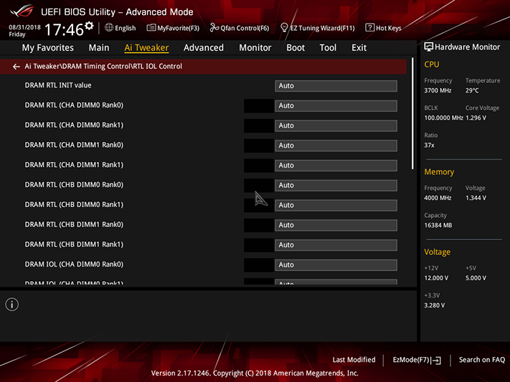Click the 'DRAM RTL INIT value' label
Viewport: 510px width, 382px height.
click(58, 85)
